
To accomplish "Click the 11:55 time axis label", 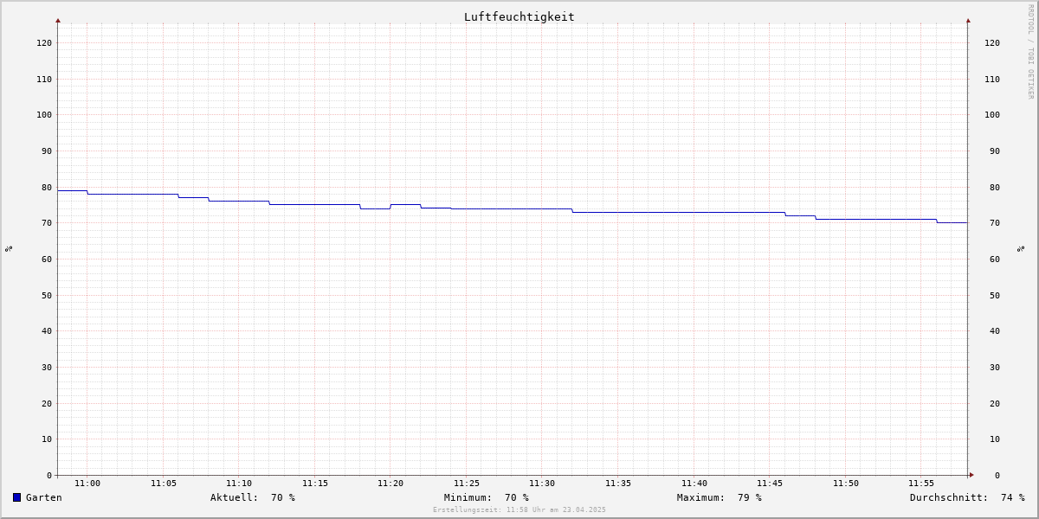I will 921,484.
